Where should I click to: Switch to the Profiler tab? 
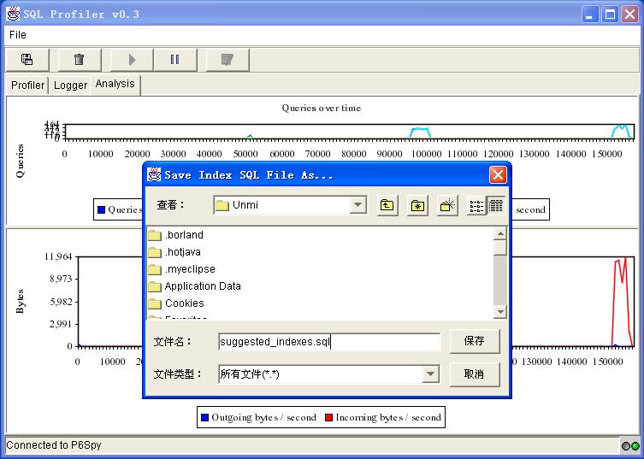coord(27,85)
